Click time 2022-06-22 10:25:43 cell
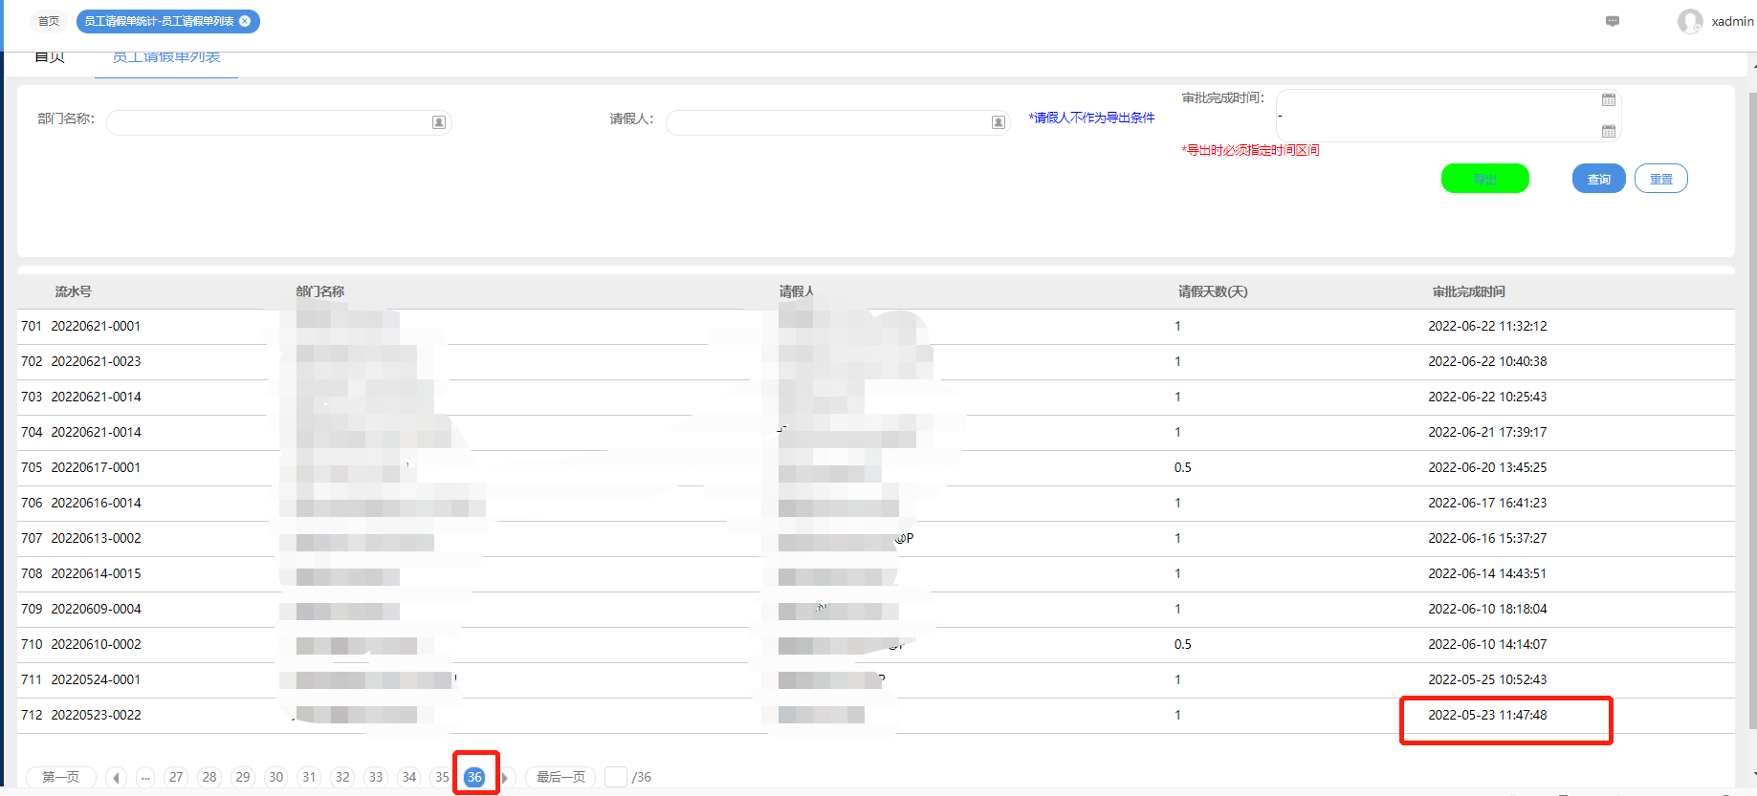This screenshot has height=796, width=1757. coord(1487,397)
